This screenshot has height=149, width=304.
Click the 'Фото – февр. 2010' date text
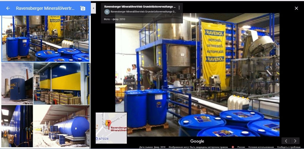pos(114,19)
